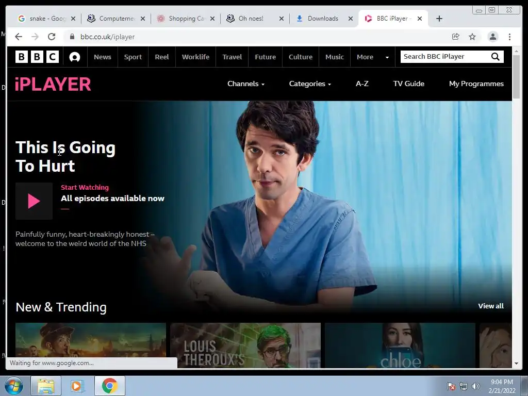528x396 pixels.
Task: Open Worklife in BBC navigation
Action: (x=195, y=57)
